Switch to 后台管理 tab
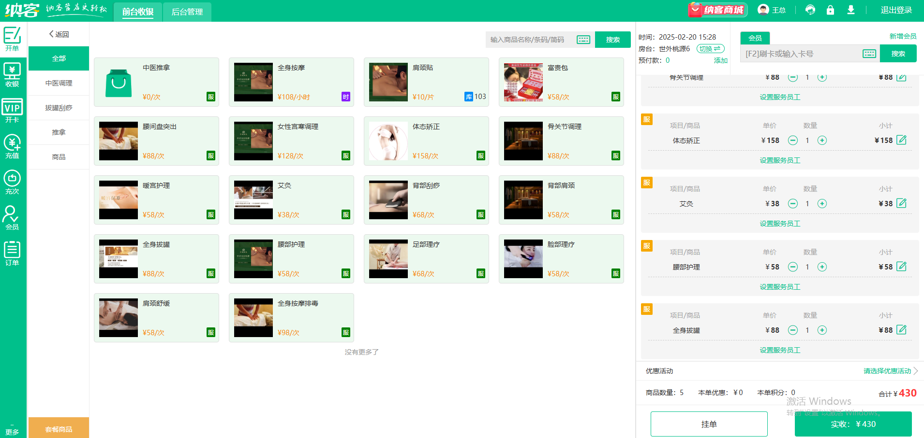 [187, 12]
